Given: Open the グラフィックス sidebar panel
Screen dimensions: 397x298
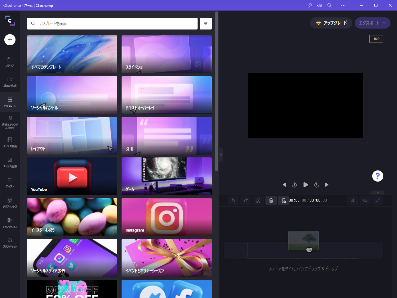Looking at the screenshot, I should pos(10,203).
